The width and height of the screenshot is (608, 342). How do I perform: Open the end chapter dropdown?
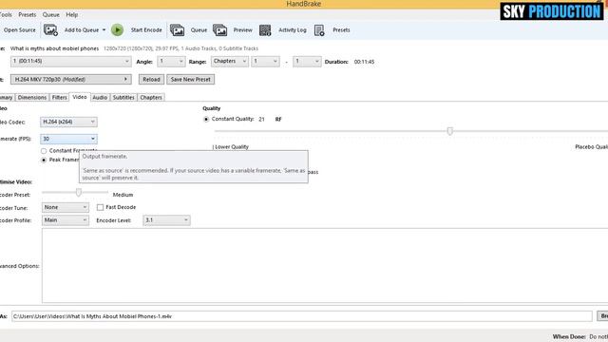coord(307,61)
